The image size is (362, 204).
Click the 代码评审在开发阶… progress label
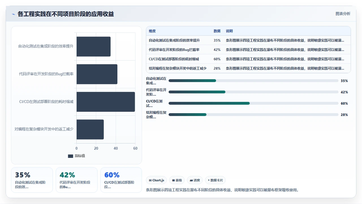pos(156,92)
